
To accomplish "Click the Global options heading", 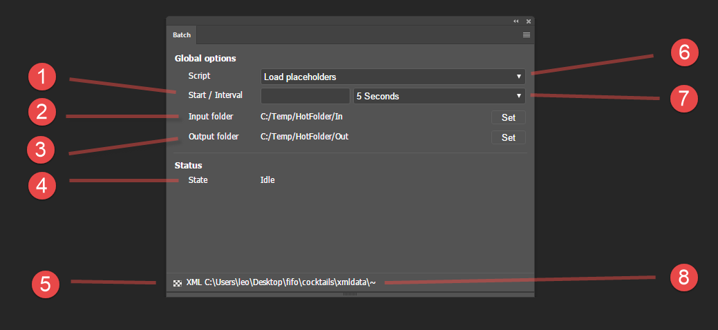I will pyautogui.click(x=205, y=59).
